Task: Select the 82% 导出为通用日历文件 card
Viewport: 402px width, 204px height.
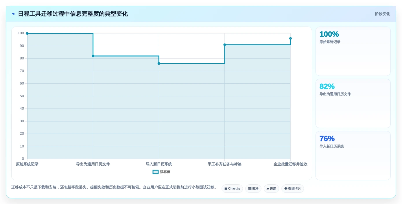Action: 353,103
